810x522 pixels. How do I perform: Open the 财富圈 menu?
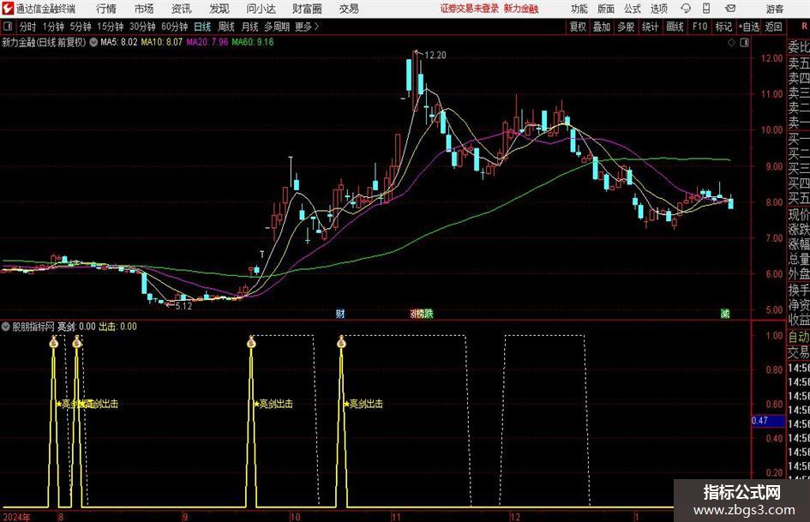tap(307, 9)
